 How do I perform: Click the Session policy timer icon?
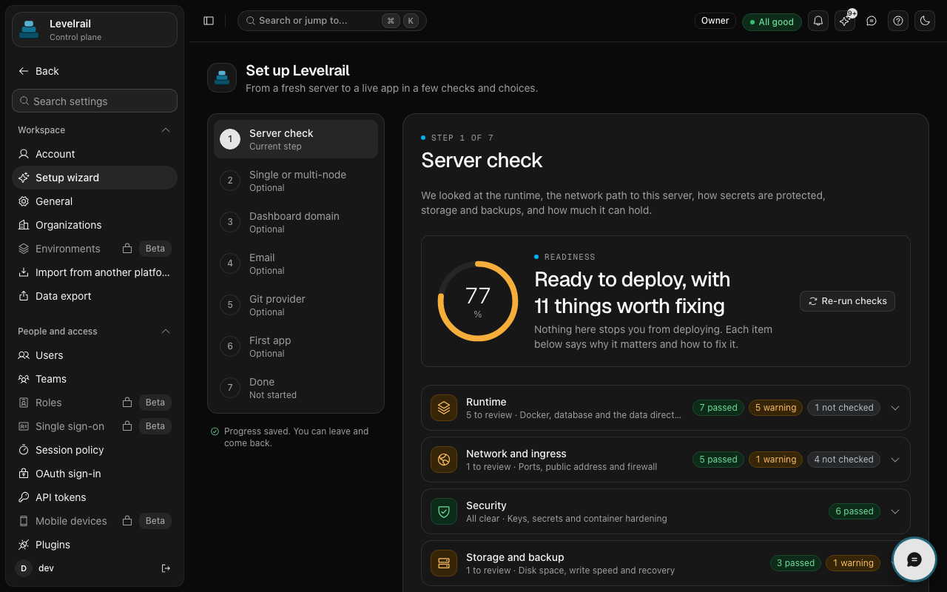click(24, 450)
